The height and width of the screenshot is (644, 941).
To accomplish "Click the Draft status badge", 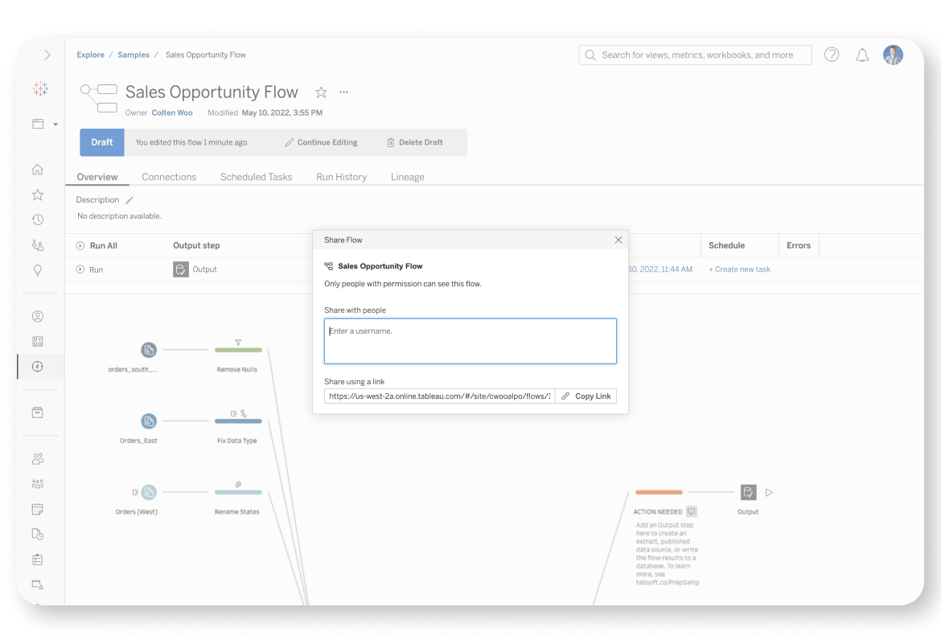I will [102, 142].
